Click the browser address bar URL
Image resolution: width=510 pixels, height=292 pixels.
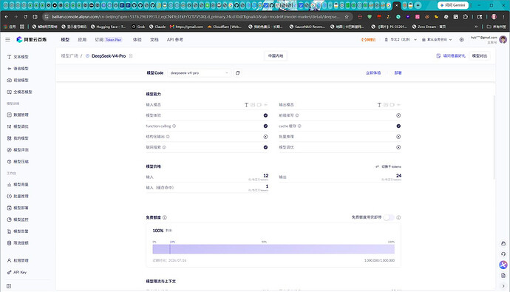pyautogui.click(x=195, y=16)
